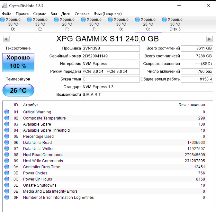
Task: Click status orb for Data Units Read row
Action: point(7,142)
